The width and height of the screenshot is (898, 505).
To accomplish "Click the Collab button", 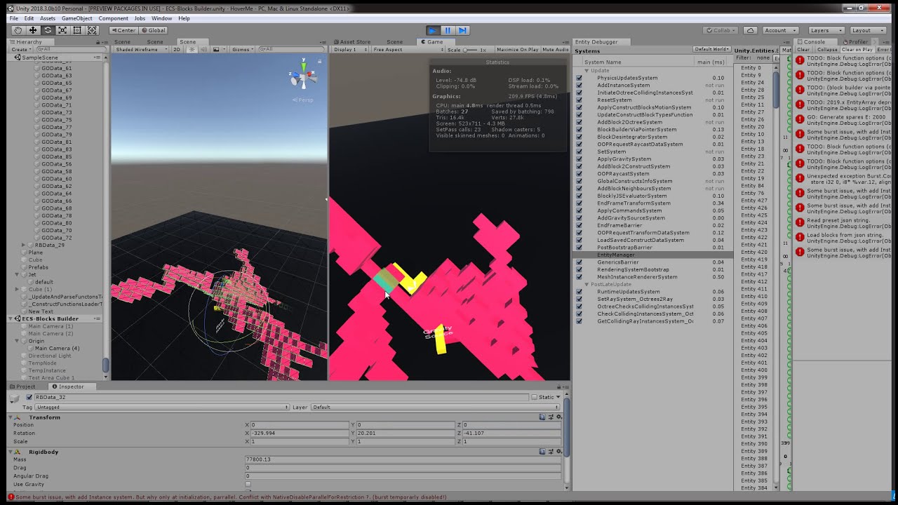I will coord(721,30).
